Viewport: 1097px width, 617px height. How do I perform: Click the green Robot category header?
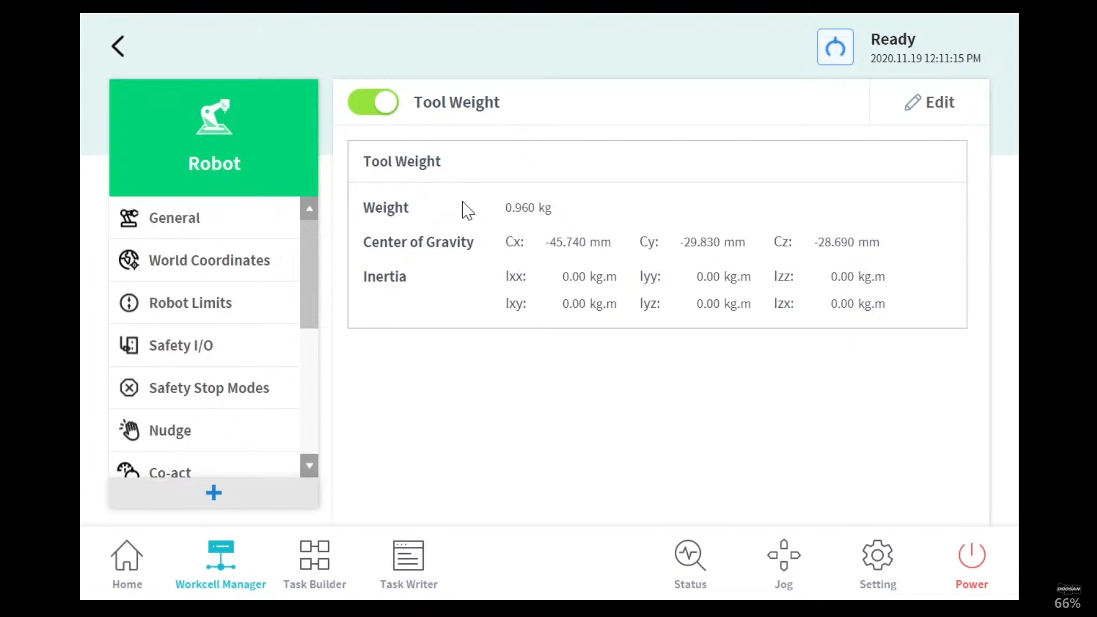click(x=214, y=138)
